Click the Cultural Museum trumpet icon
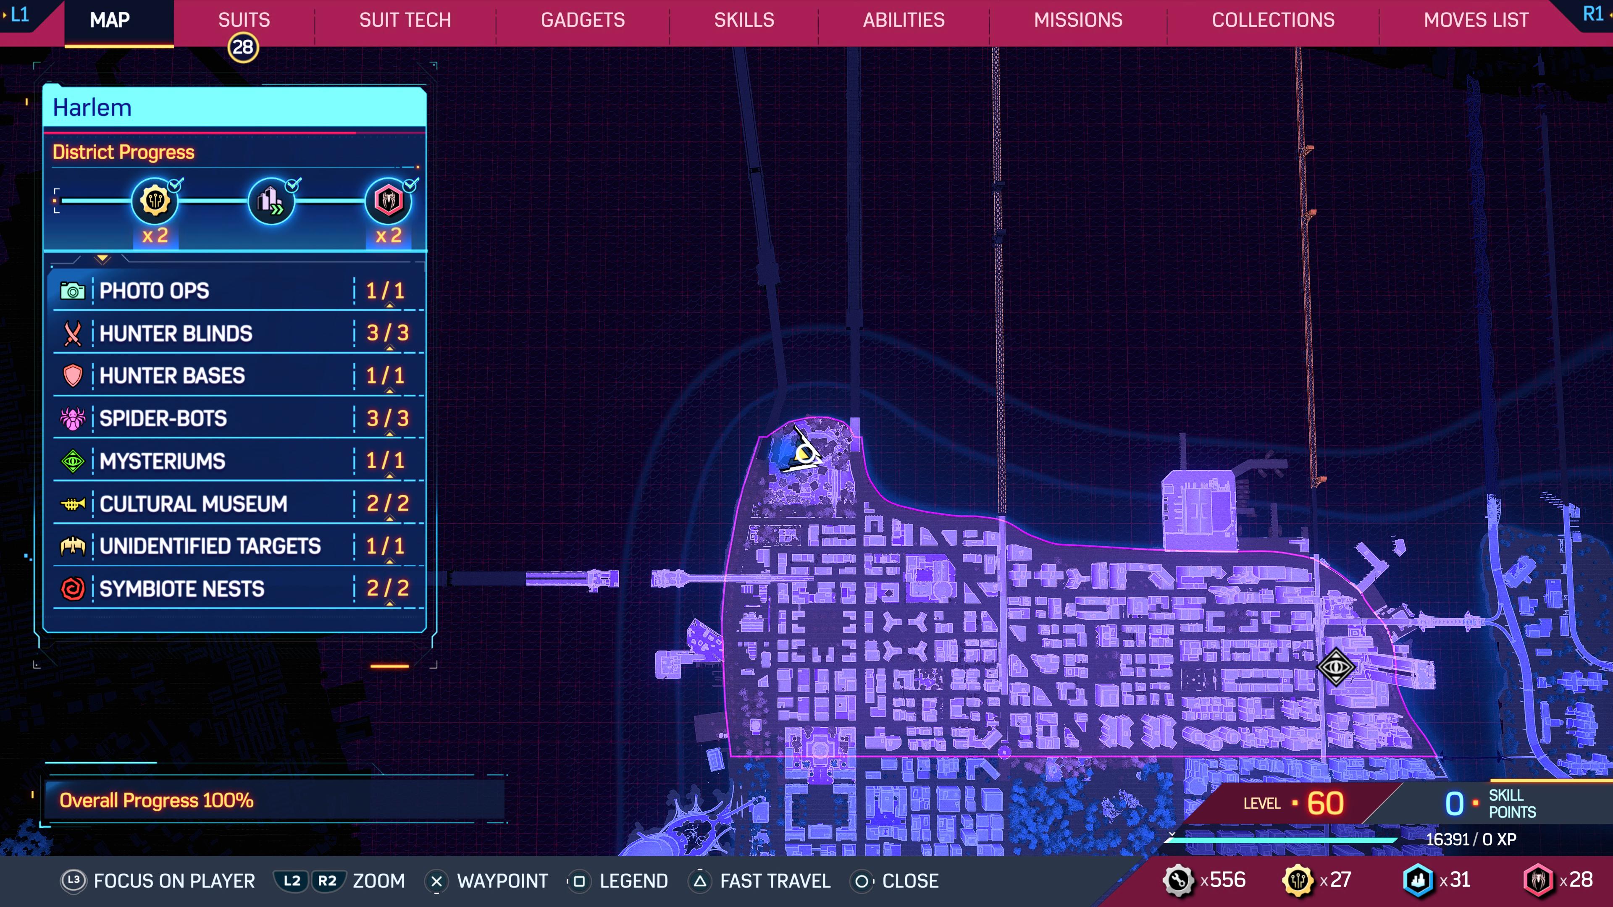The width and height of the screenshot is (1613, 907). coord(73,504)
